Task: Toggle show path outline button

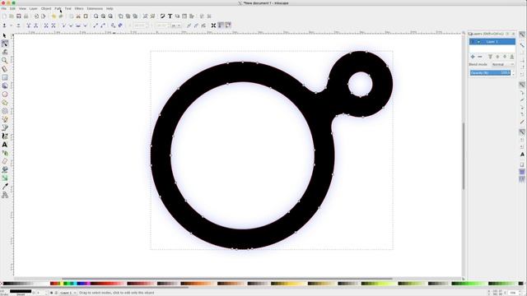Action: click(228, 25)
